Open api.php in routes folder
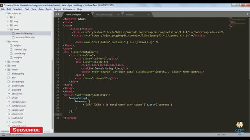Screen dimensions: 250x140 (17, 45)
